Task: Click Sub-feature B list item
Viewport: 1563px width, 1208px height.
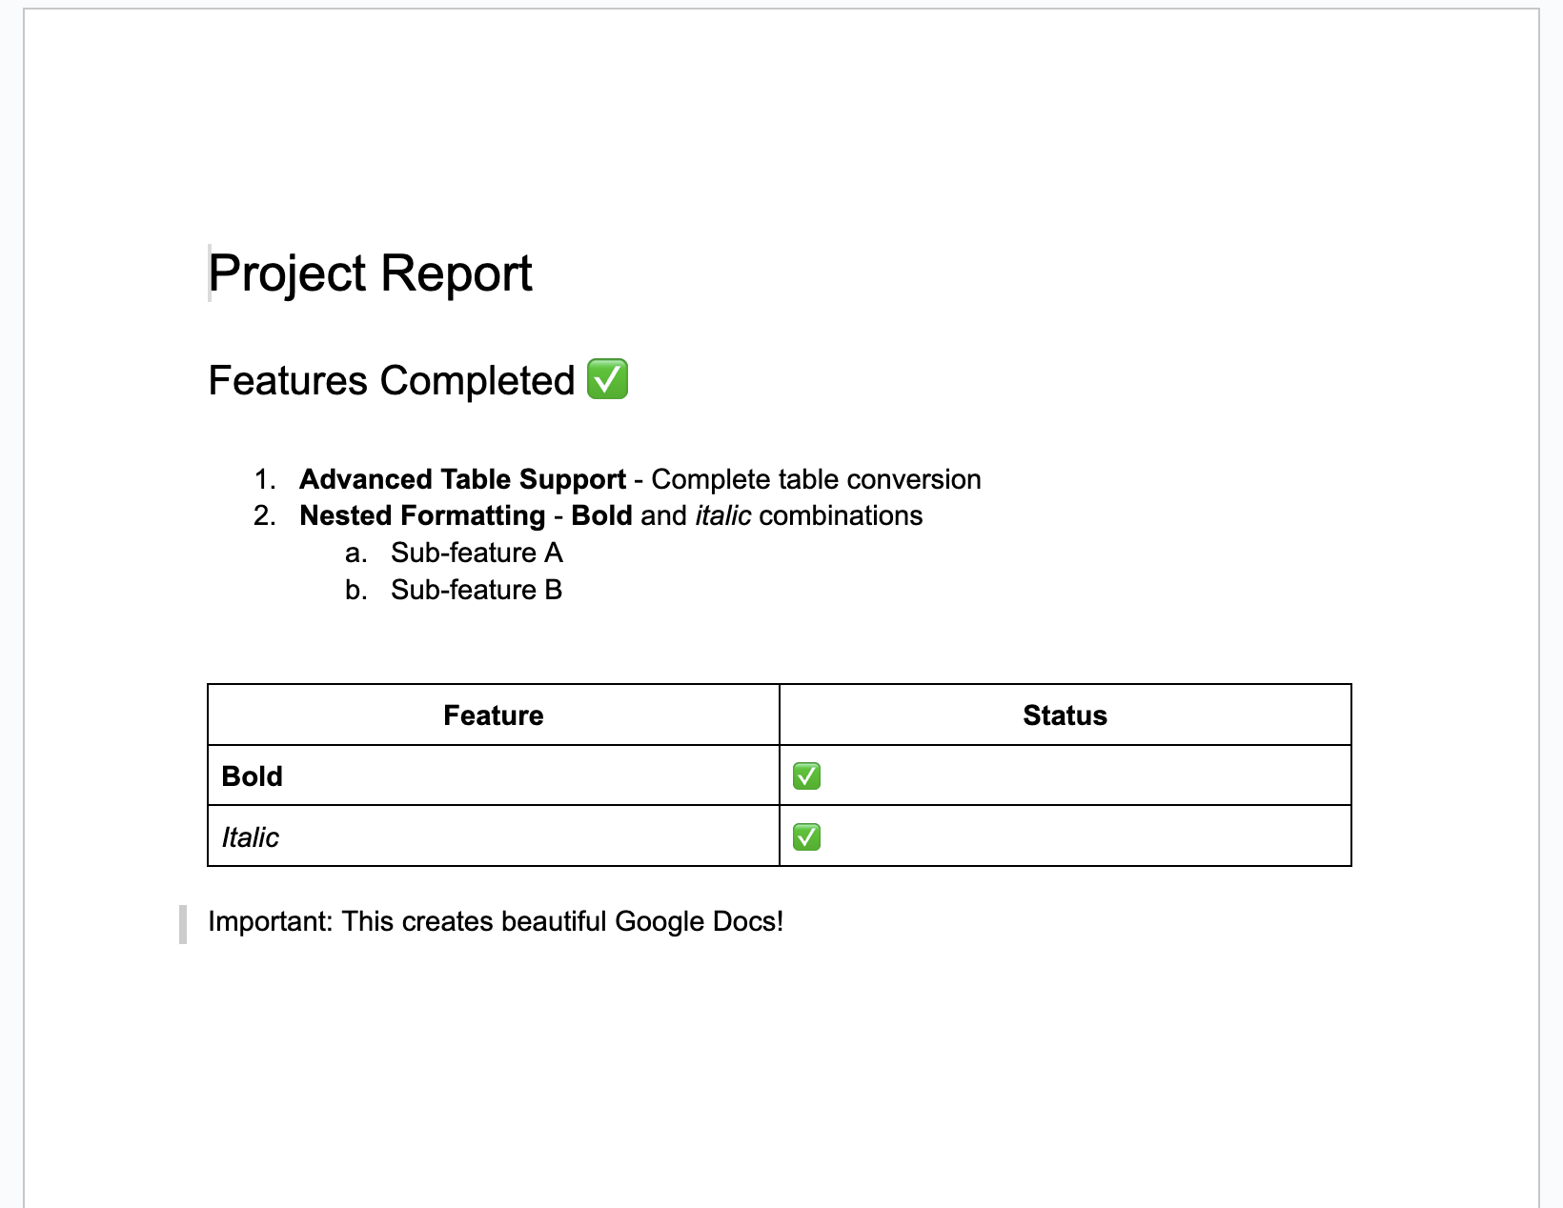Action: (x=477, y=590)
